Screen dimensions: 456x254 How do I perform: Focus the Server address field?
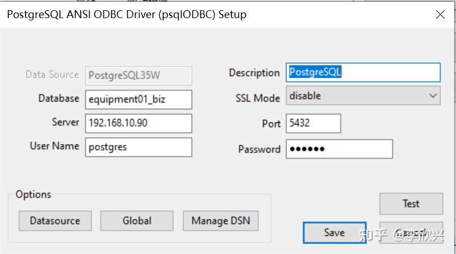pos(138,123)
